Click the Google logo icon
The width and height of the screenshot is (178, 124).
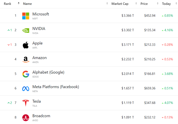click(x=26, y=74)
